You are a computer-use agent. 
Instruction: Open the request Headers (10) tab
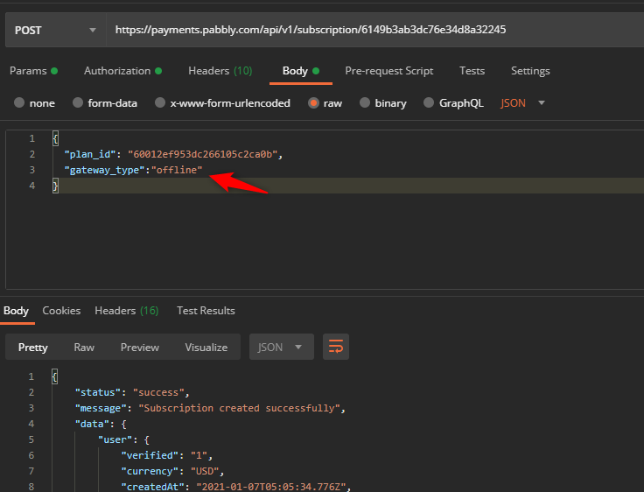coord(220,71)
